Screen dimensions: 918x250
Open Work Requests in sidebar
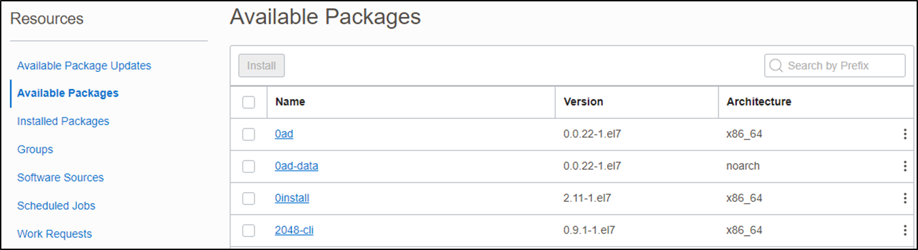pyautogui.click(x=54, y=234)
